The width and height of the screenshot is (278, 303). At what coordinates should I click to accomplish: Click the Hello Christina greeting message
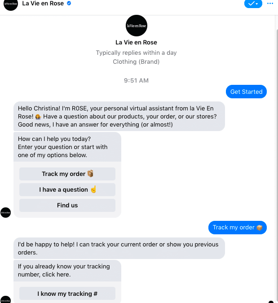point(119,116)
